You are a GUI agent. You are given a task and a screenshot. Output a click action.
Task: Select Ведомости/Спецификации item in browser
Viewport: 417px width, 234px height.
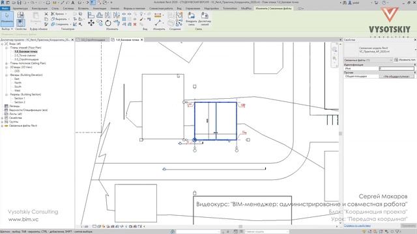[x=28, y=110]
